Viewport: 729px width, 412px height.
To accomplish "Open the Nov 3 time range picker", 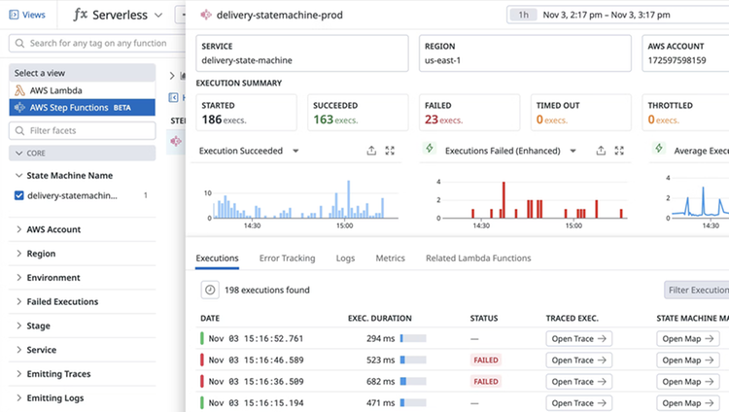I will click(x=607, y=15).
